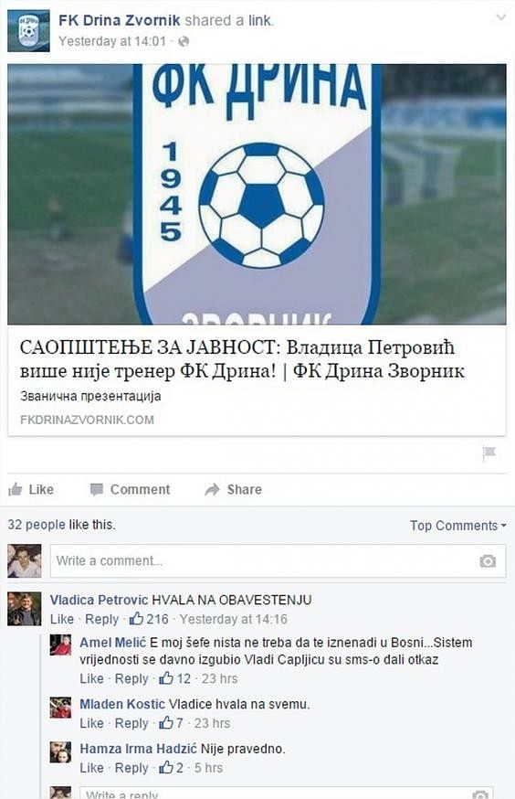Image resolution: width=515 pixels, height=799 pixels.
Task: Open the Vladica Petrovic profile link
Action: pyautogui.click(x=99, y=600)
